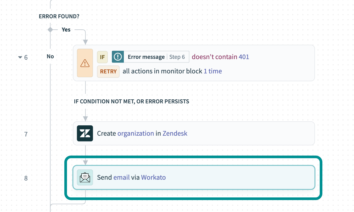Click the email link in step 8
This screenshot has width=354, height=212.
[121, 177]
